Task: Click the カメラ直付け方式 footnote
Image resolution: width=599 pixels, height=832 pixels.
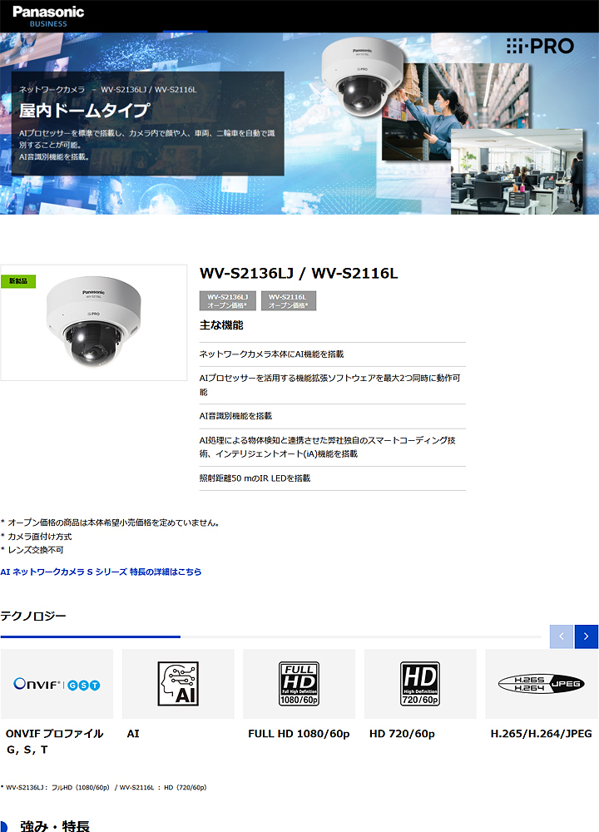Action: click(36, 537)
